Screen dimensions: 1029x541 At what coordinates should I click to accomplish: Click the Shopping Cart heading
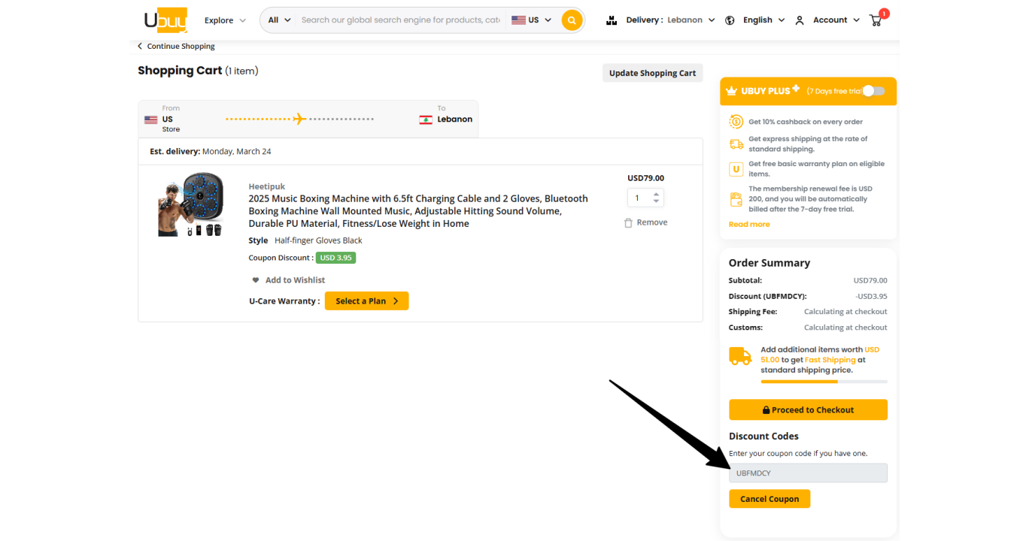180,71
